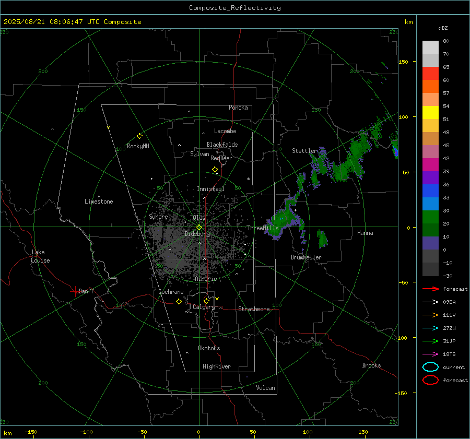The height and width of the screenshot is (439, 470).
Task: Pick the bright green dBZ legend swatch
Action: coord(430,217)
